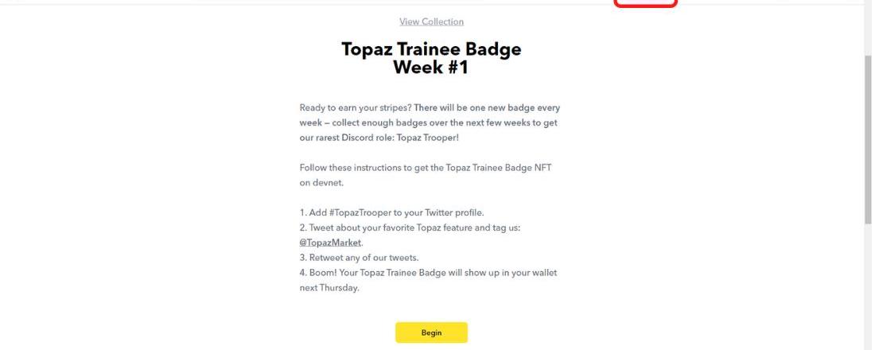This screenshot has width=875, height=350.
Task: Click step 4 starting with "Boom!"
Action: click(428, 273)
